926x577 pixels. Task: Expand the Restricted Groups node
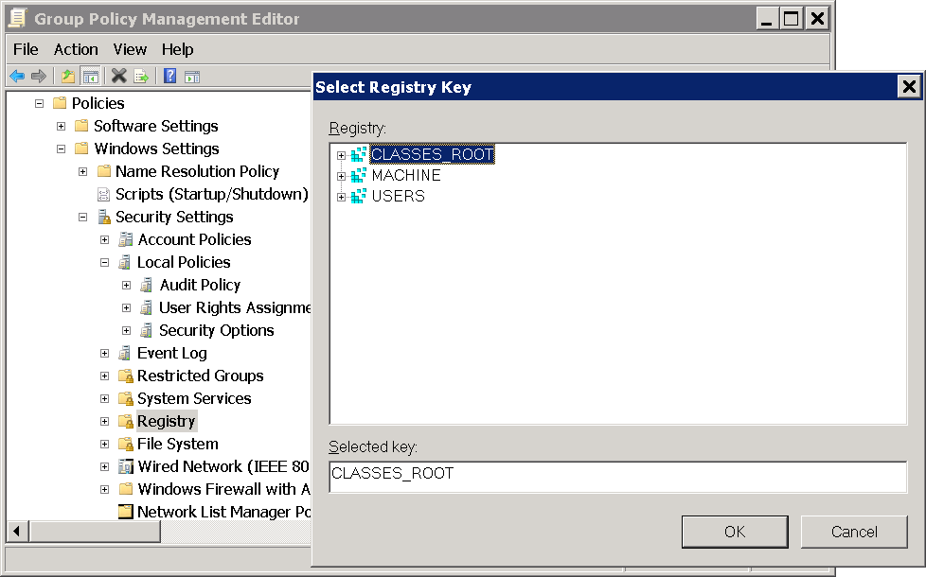105,376
